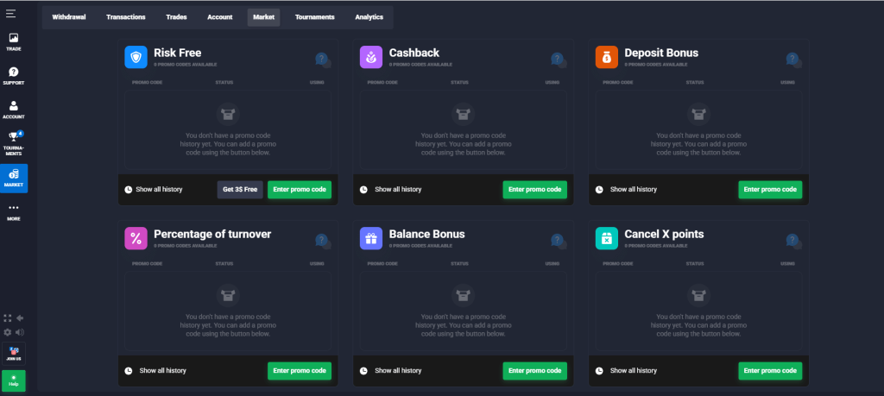This screenshot has width=884, height=396.
Task: Switch to the Analytics tab
Action: point(369,17)
